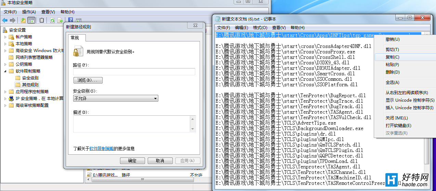436x191 pixels.
Task: Open the Notepad 文件(F) menu
Action: tap(224, 28)
